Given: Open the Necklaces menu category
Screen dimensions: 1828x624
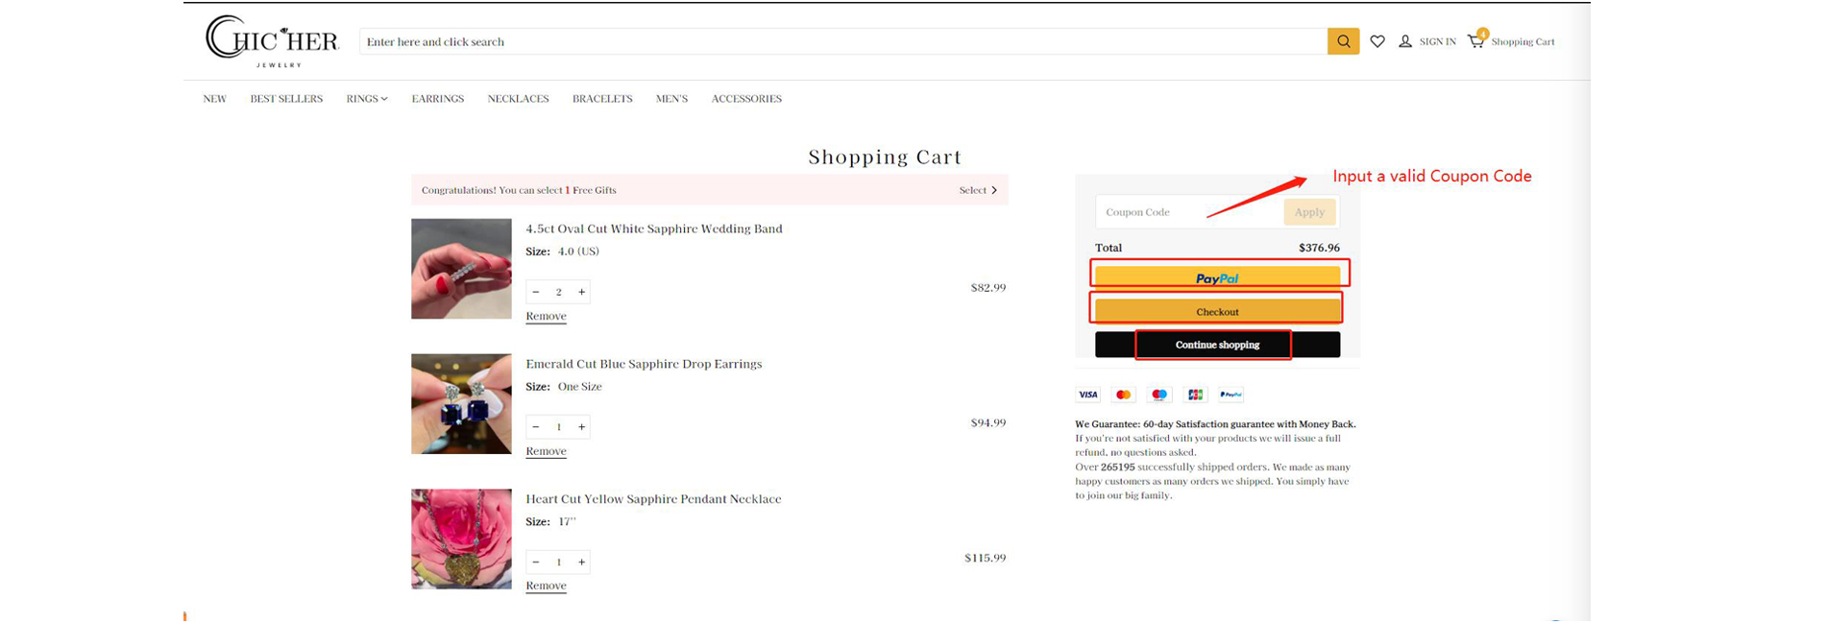Looking at the screenshot, I should pyautogui.click(x=518, y=99).
